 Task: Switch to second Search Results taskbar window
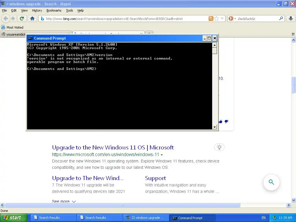pyautogui.click(x=100, y=218)
